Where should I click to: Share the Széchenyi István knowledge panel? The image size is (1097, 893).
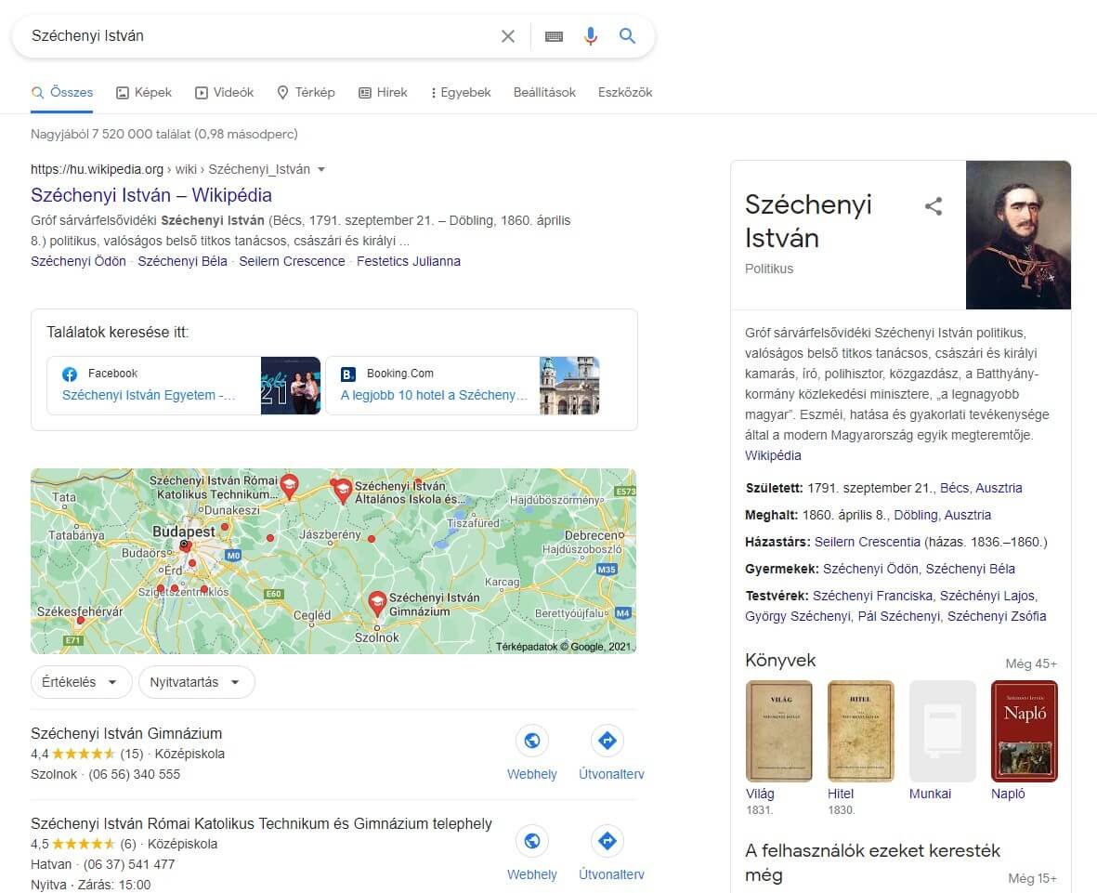click(x=934, y=206)
